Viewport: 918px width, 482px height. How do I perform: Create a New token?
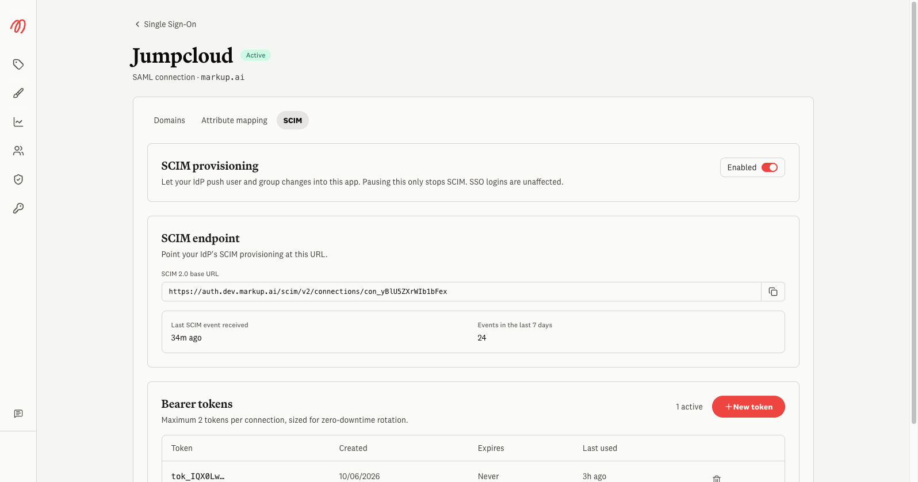(748, 407)
